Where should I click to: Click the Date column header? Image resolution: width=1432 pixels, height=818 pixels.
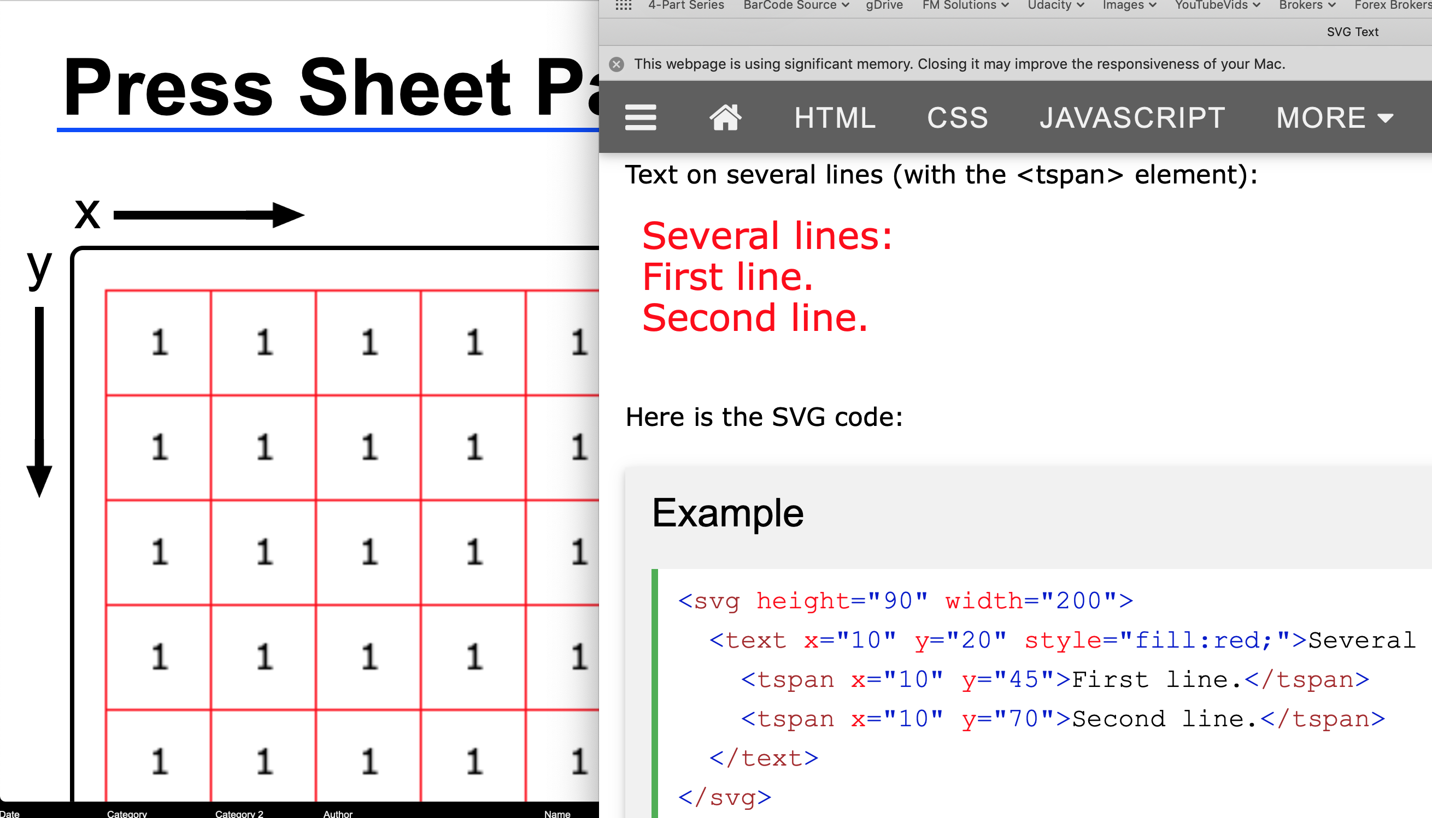coord(9,814)
